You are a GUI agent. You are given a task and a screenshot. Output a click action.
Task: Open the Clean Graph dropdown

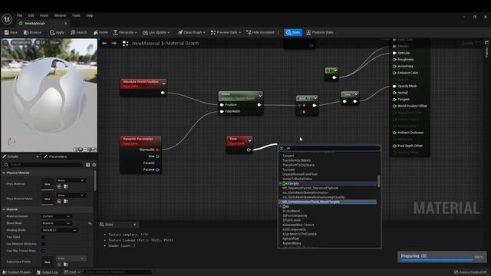click(192, 32)
